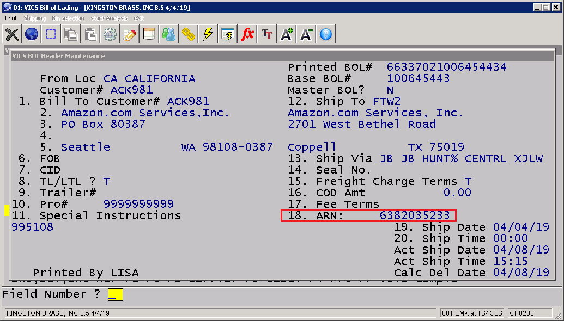Image resolution: width=564 pixels, height=321 pixels.
Task: Click the Ship To FTW2 value
Action: [387, 101]
